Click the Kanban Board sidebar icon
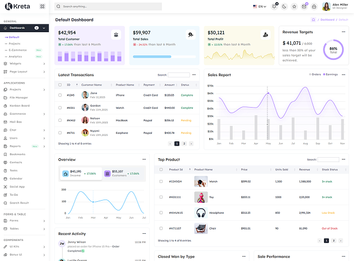Screen dimensions: 354x261 [6, 105]
